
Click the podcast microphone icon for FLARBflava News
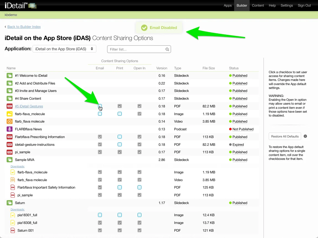10,129
